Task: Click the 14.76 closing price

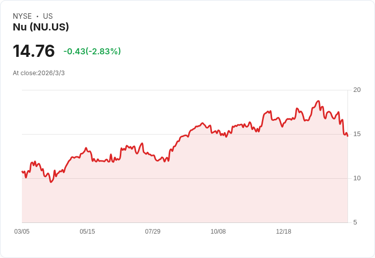Action: pyautogui.click(x=34, y=51)
